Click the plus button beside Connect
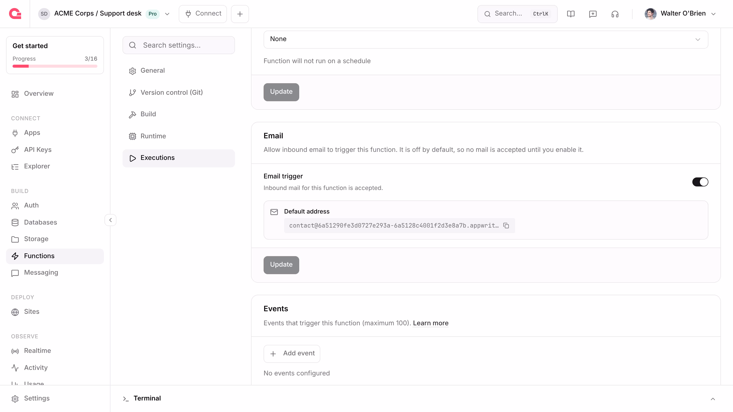 point(240,14)
